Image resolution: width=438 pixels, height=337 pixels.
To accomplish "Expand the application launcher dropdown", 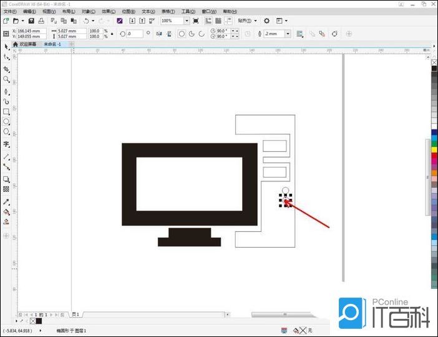I will click(286, 21).
